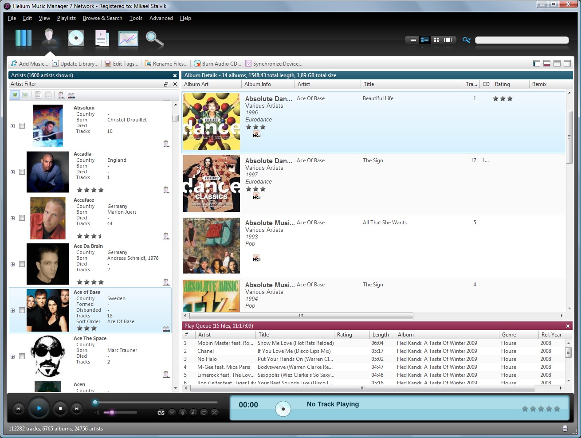The height and width of the screenshot is (438, 581).
Task: Filter by group artists
Action: [x=71, y=95]
